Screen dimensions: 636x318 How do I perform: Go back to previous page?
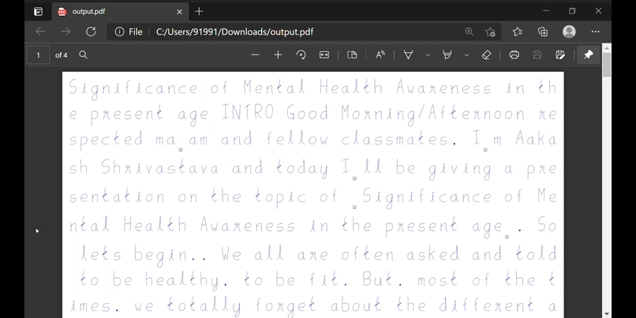coord(40,32)
